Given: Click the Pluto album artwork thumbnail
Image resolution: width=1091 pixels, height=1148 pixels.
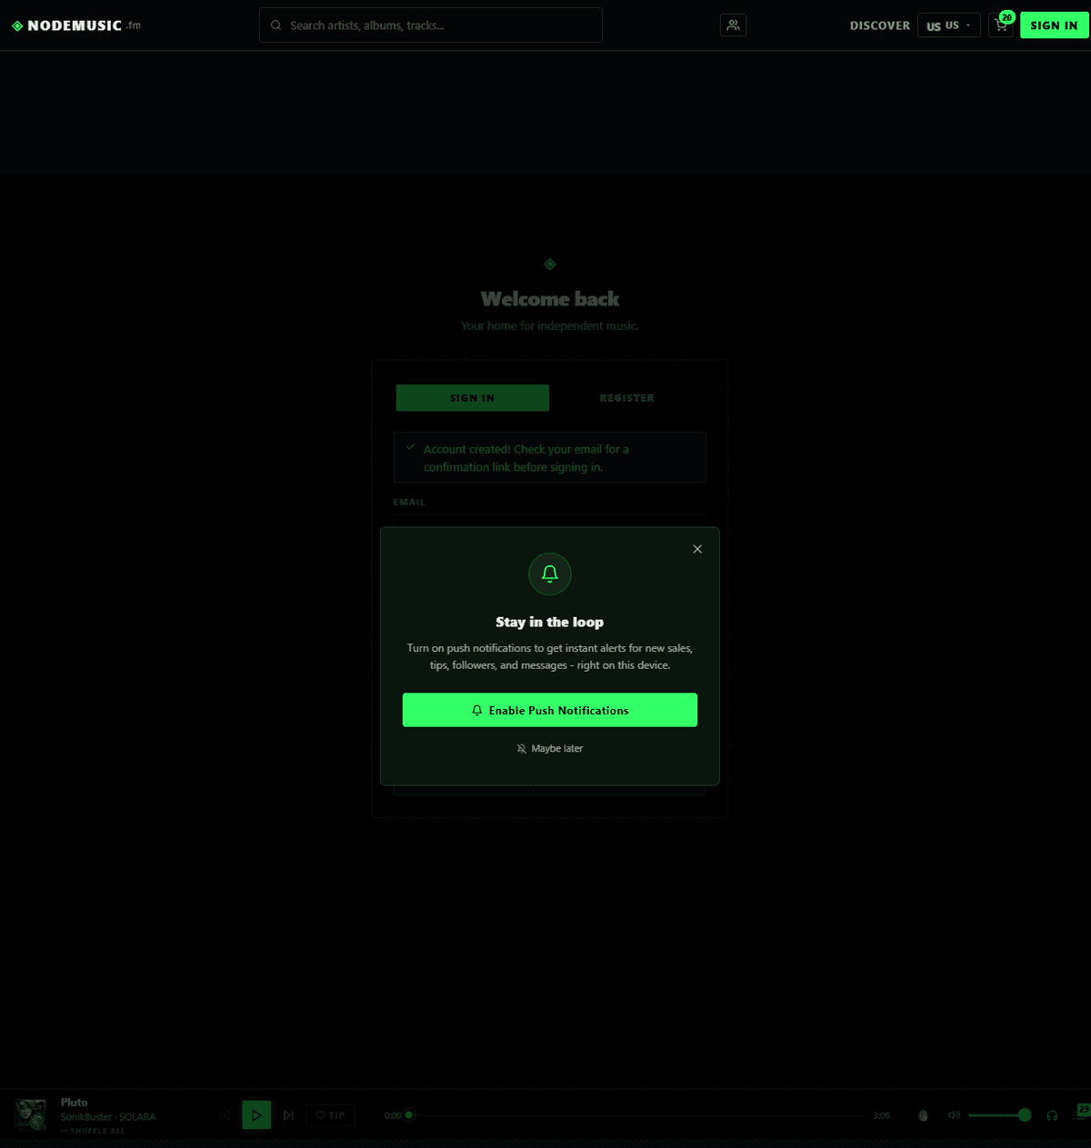Looking at the screenshot, I should (31, 1114).
